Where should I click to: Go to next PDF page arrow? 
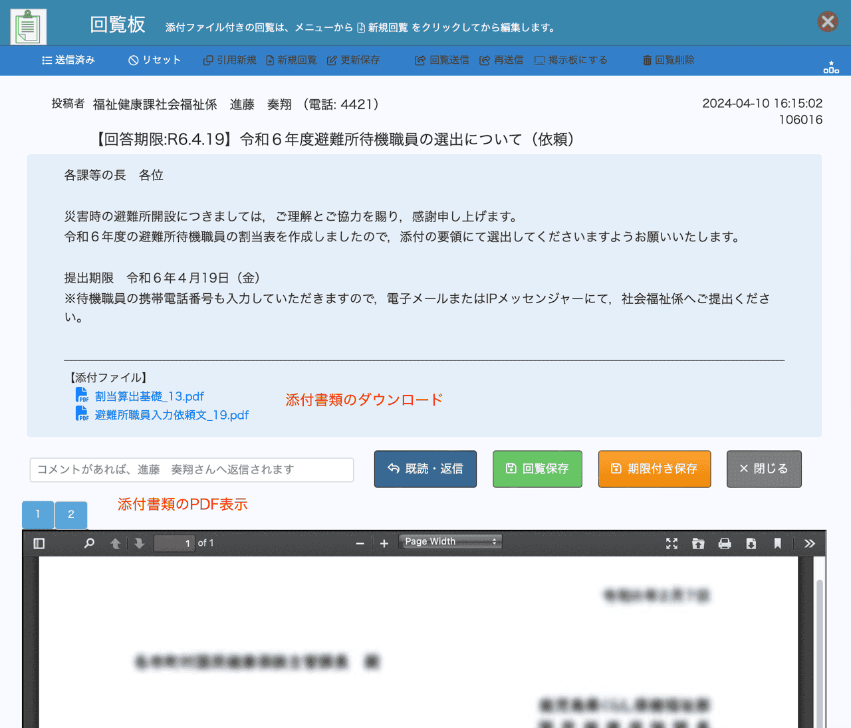(x=139, y=544)
